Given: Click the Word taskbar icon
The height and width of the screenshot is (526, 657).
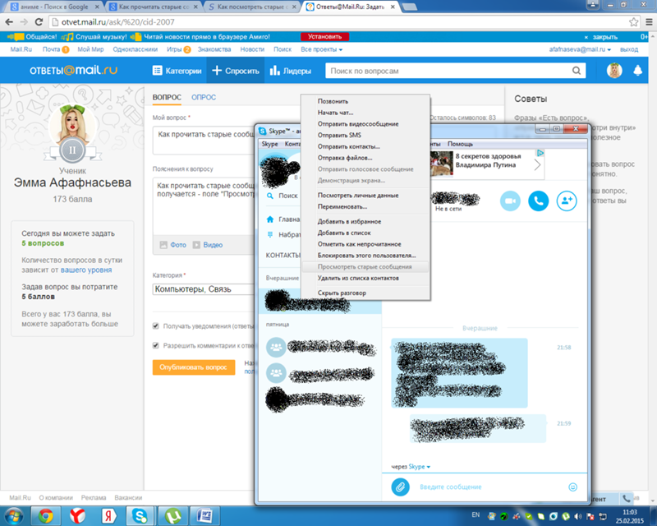Looking at the screenshot, I should point(204,515).
